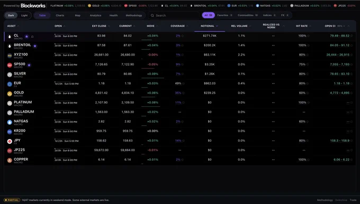This screenshot has height=204, width=360.
Task: Switch to Dark theme
Action: [x=11, y=15]
